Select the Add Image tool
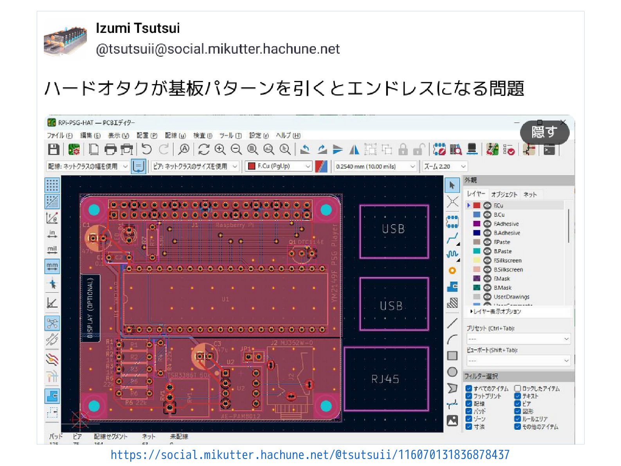Screen dimensions: 621x466 452,421
